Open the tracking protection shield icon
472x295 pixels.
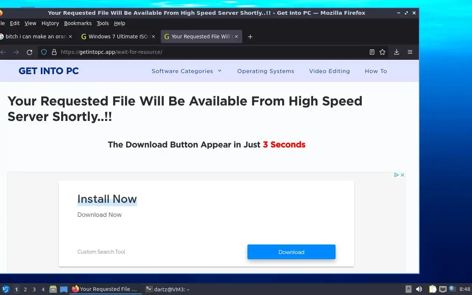click(44, 52)
